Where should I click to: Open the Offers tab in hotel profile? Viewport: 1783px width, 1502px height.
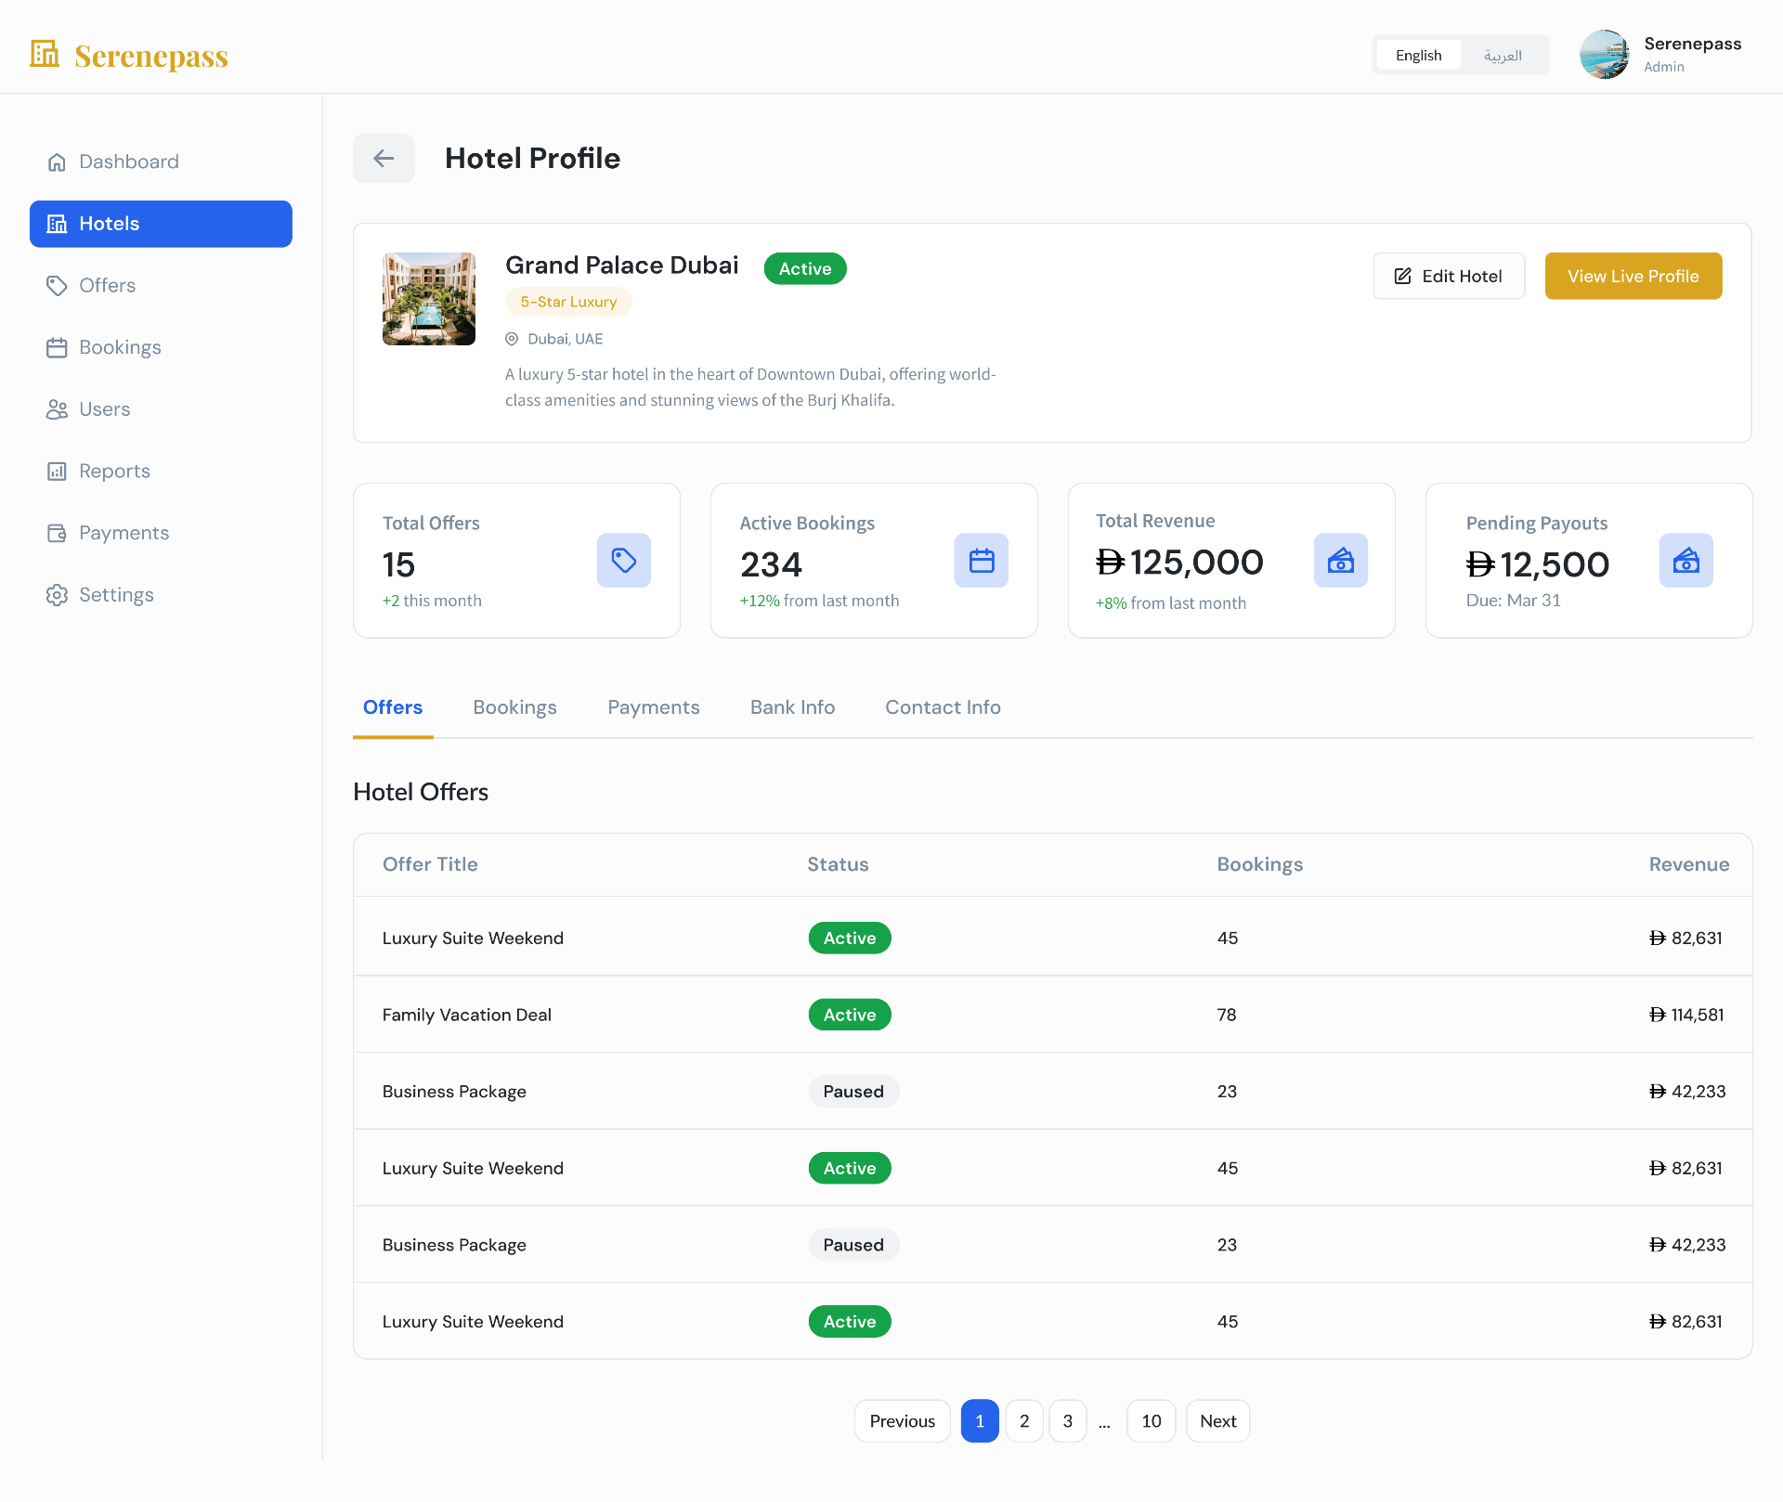pos(393,707)
